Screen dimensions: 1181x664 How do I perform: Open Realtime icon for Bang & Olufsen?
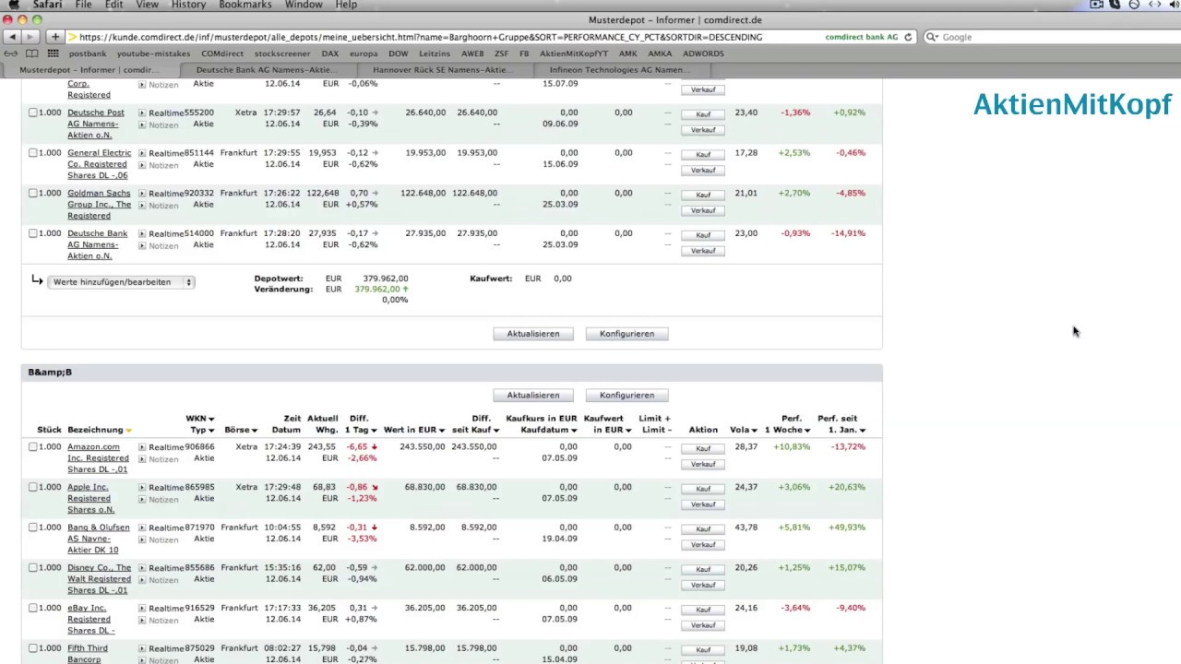(142, 528)
